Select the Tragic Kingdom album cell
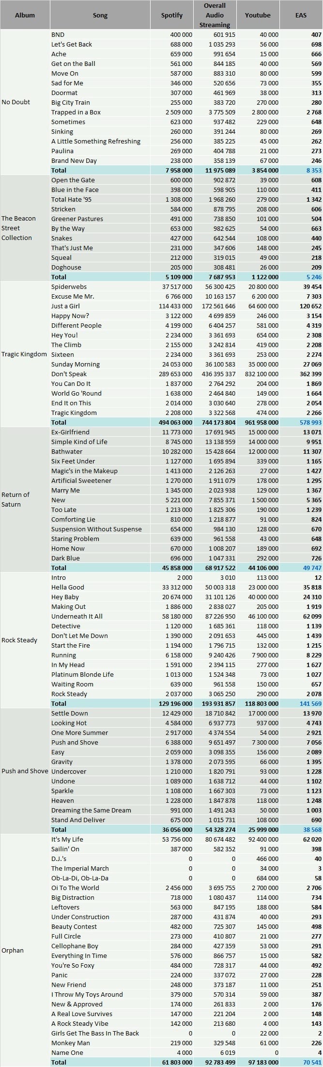Viewport: 323px width, 1067px height. [24, 354]
